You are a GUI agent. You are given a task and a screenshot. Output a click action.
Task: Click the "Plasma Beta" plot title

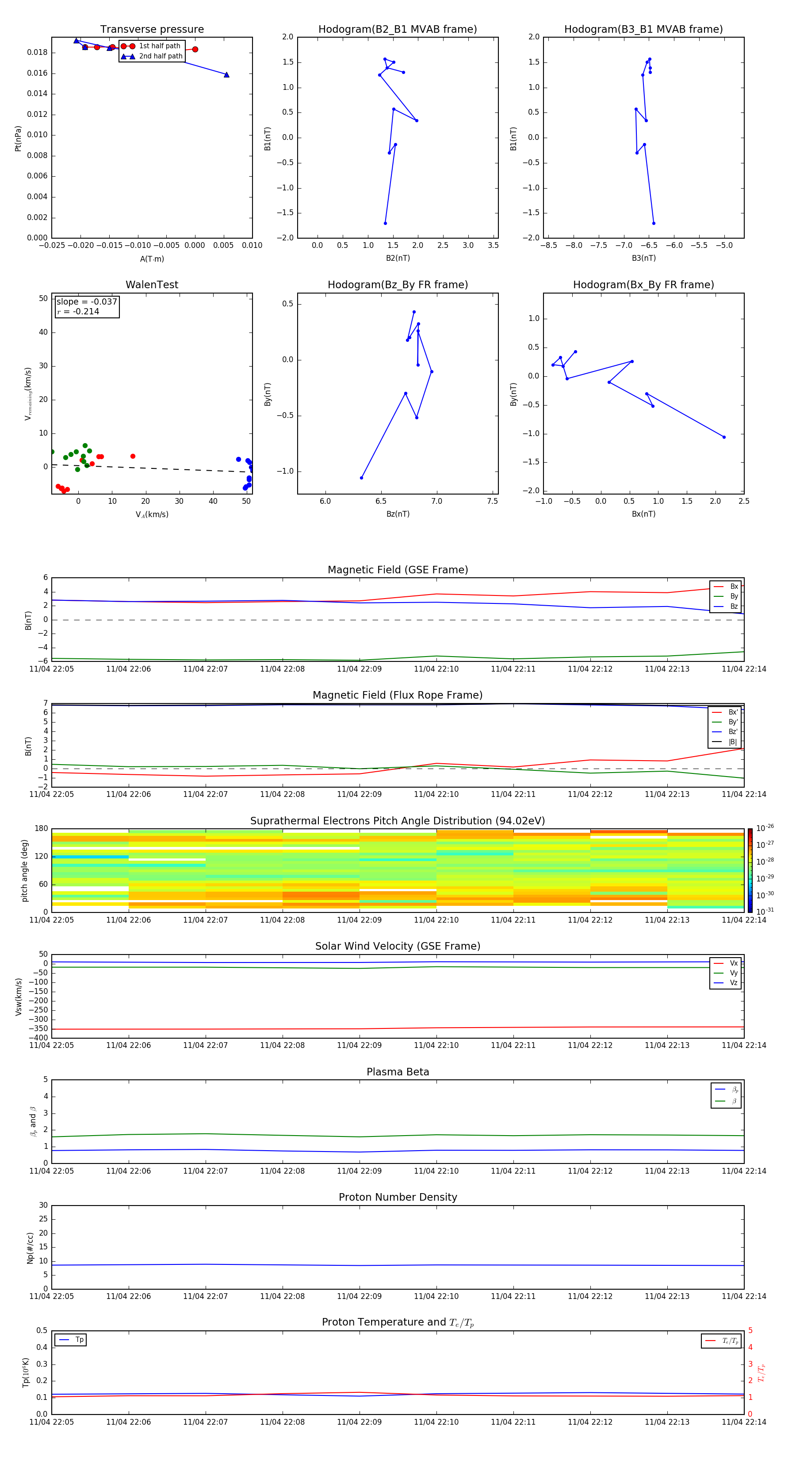point(398,1072)
